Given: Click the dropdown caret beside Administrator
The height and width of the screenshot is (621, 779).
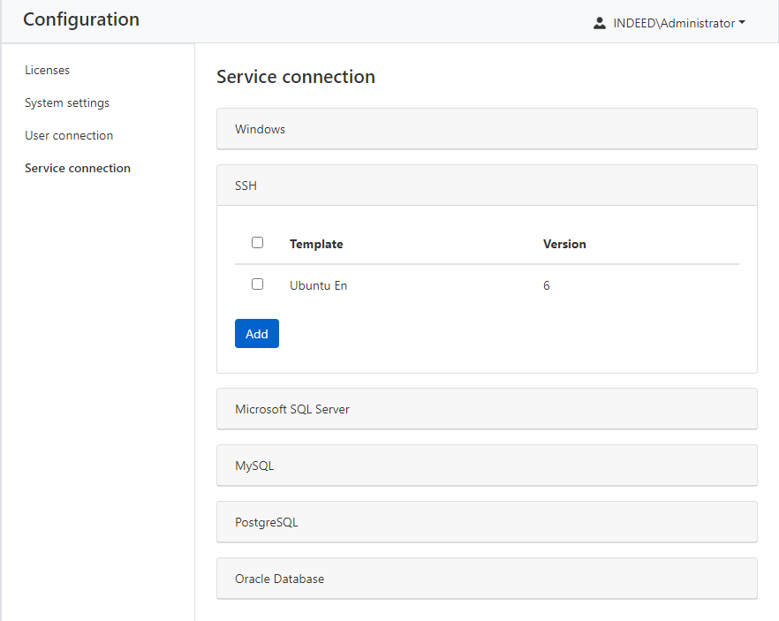Looking at the screenshot, I should pyautogui.click(x=742, y=24).
